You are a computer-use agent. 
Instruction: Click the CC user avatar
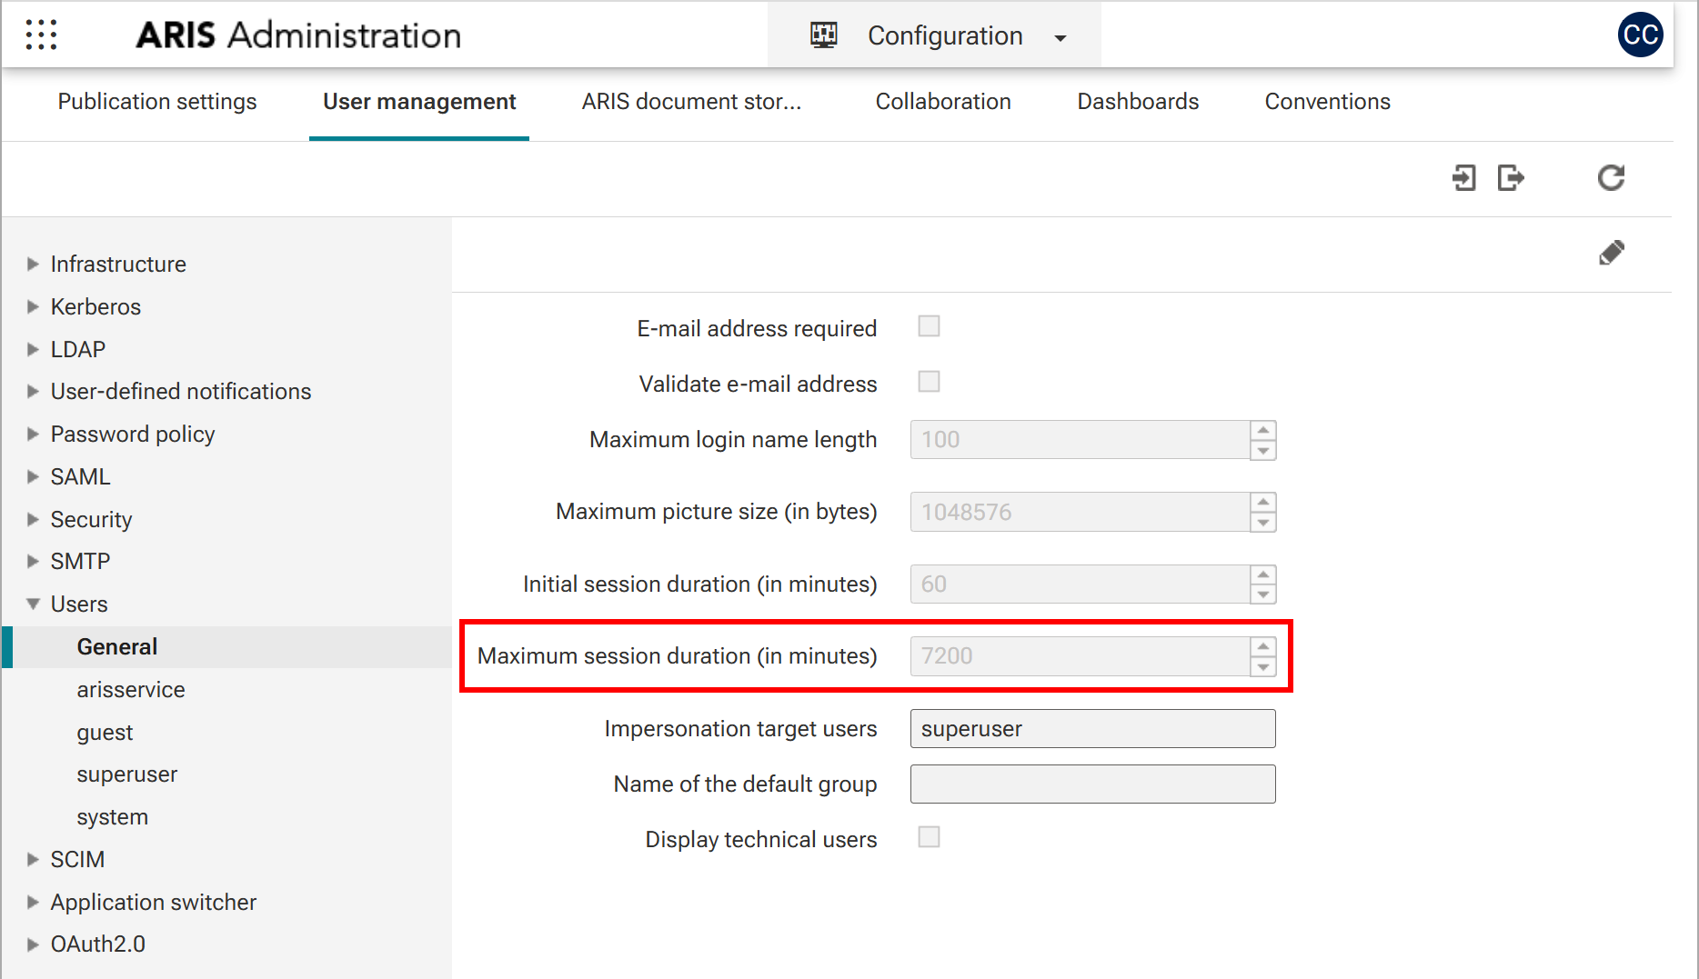1640,35
